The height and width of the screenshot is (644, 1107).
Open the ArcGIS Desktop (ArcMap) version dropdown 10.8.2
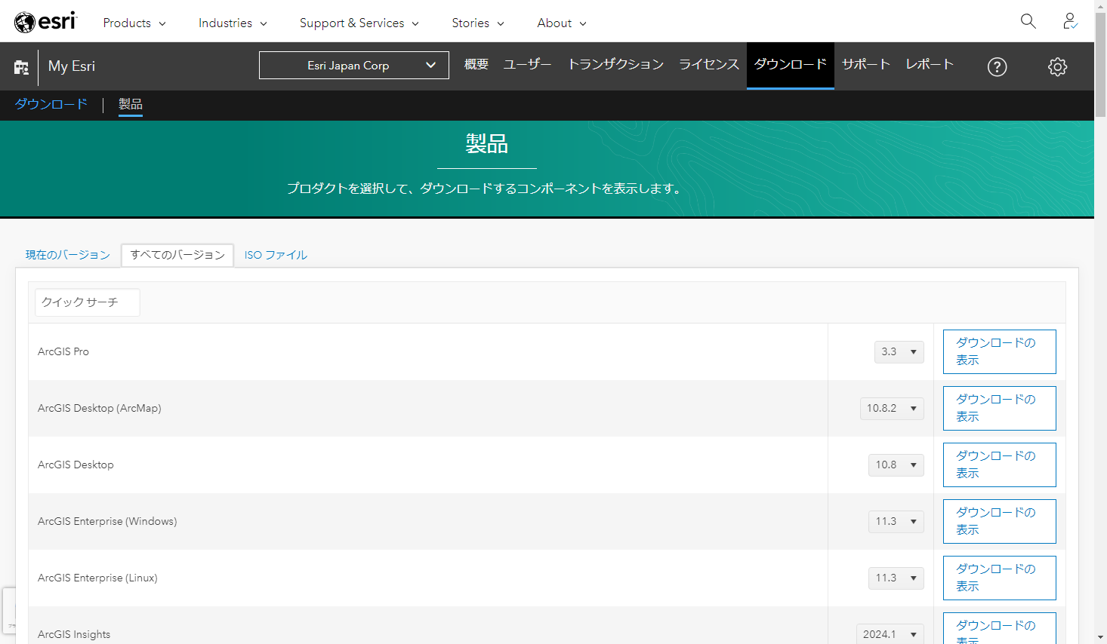892,408
